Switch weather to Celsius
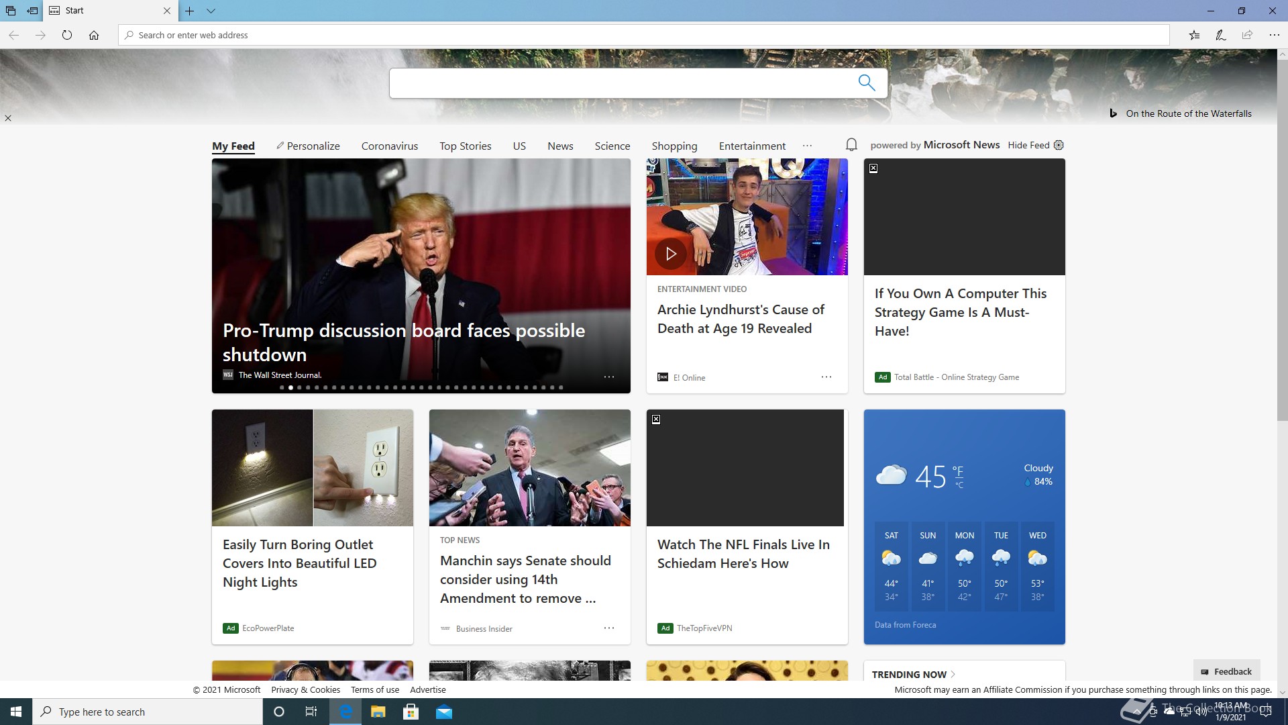Image resolution: width=1288 pixels, height=725 pixels. click(x=959, y=485)
